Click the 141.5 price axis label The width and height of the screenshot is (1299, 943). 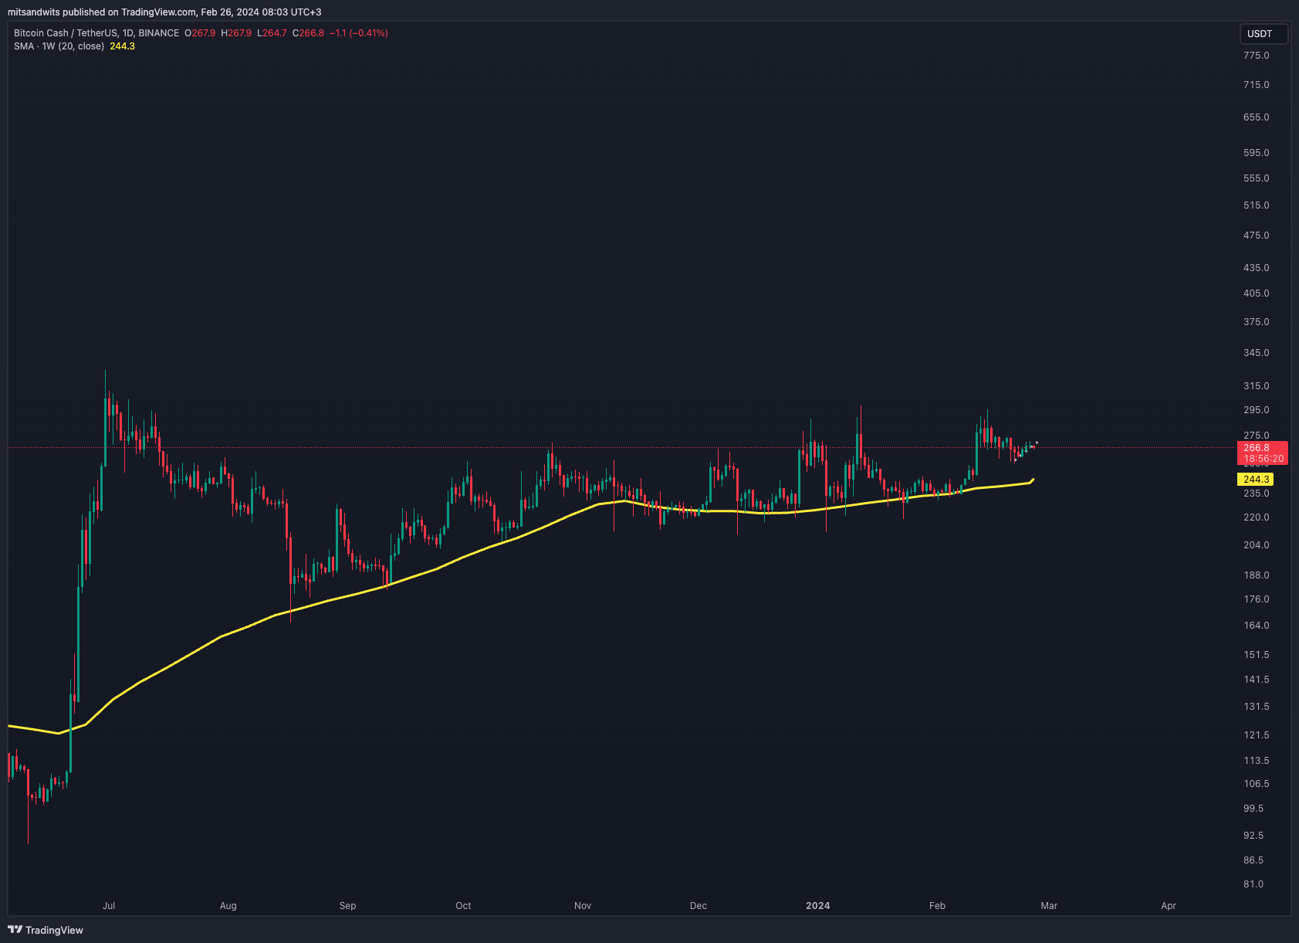(1257, 680)
